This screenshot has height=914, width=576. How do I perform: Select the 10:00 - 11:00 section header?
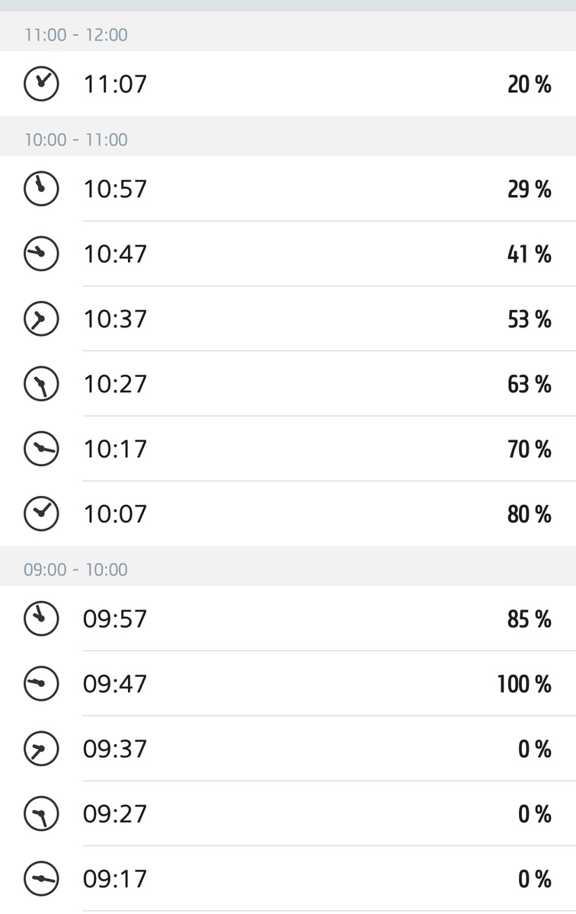(x=76, y=140)
